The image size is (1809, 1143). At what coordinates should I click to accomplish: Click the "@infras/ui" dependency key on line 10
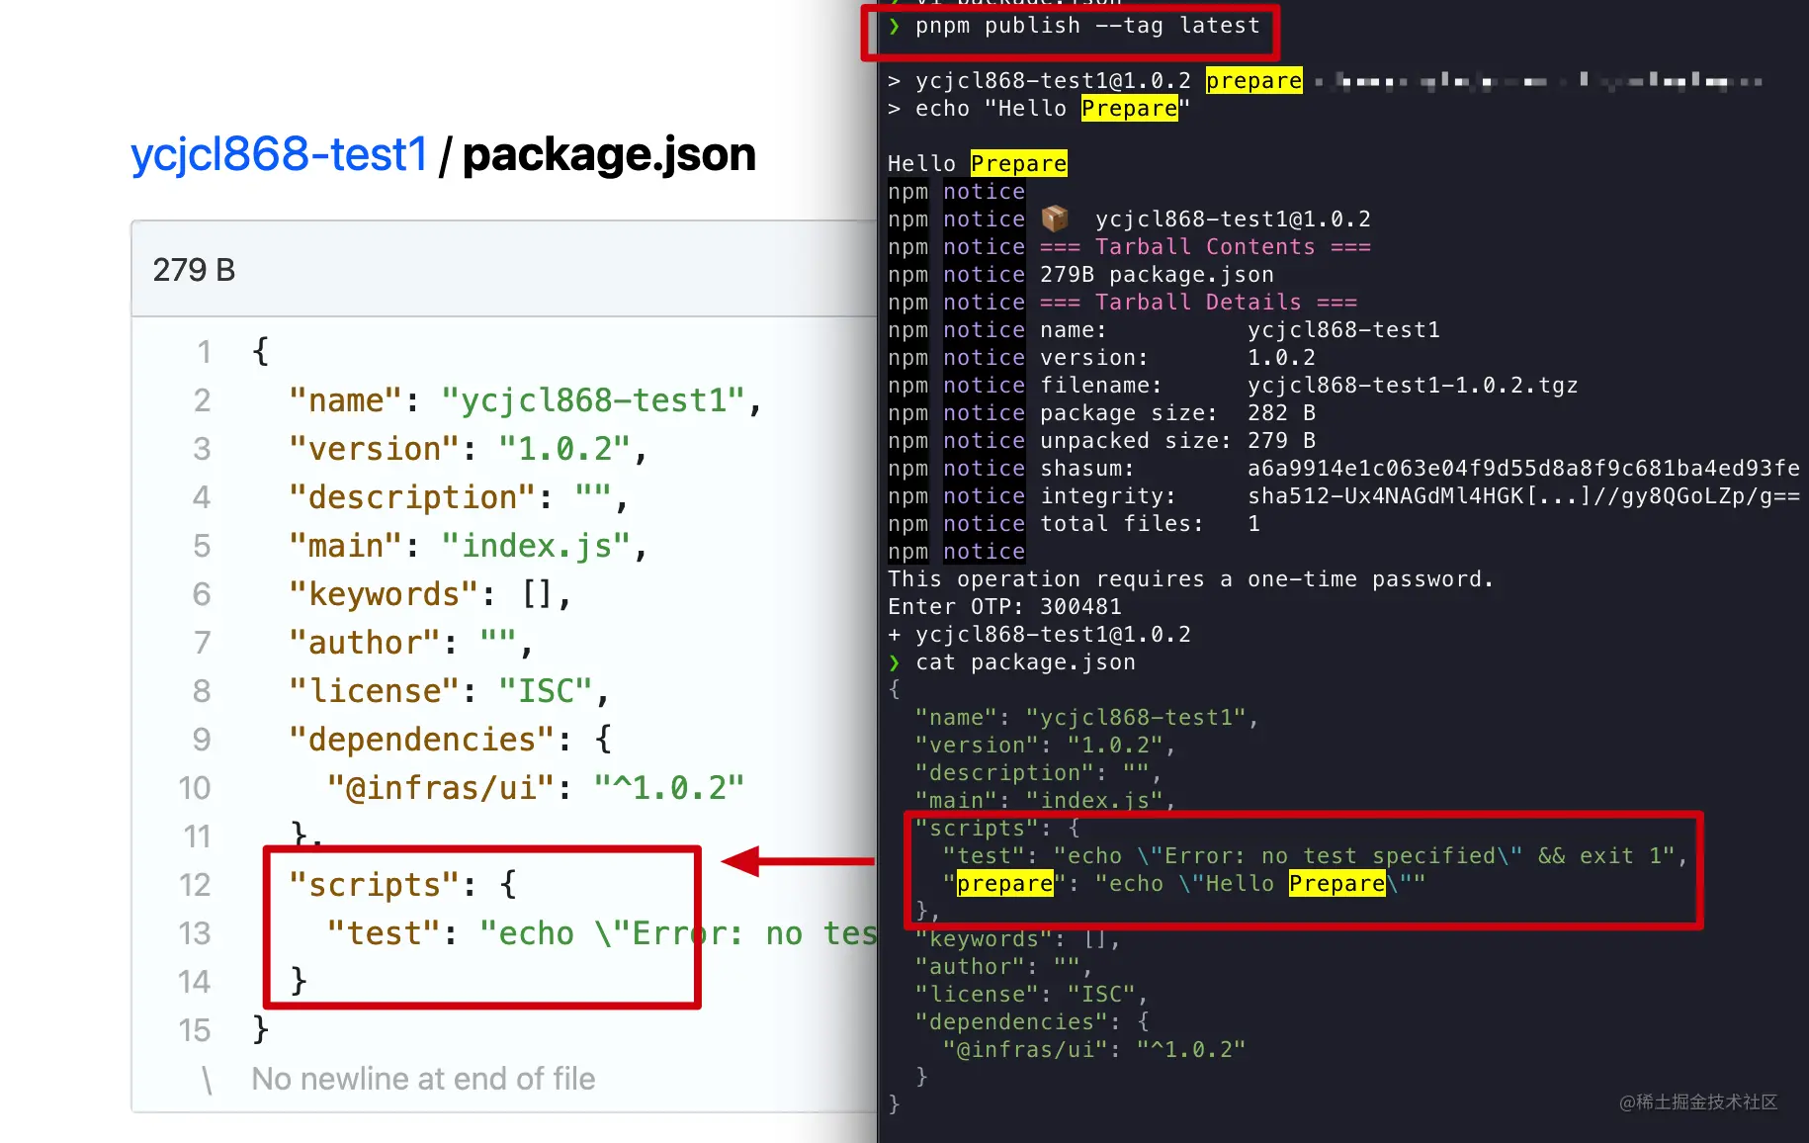pyautogui.click(x=440, y=788)
